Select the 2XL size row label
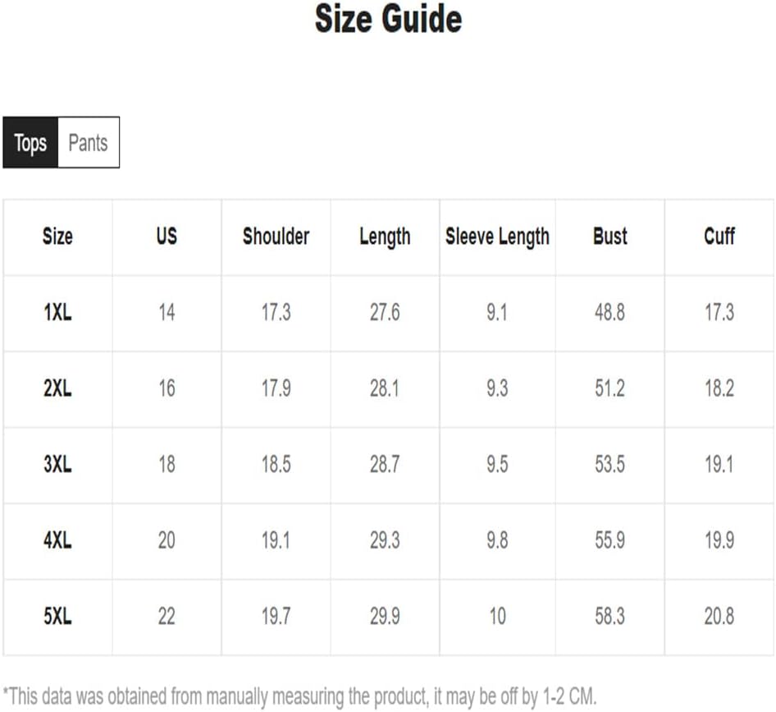Screen dimensions: 776x712 [x=58, y=388]
